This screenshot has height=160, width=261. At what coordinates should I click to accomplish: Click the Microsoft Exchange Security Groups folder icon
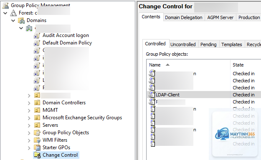coord(37,118)
